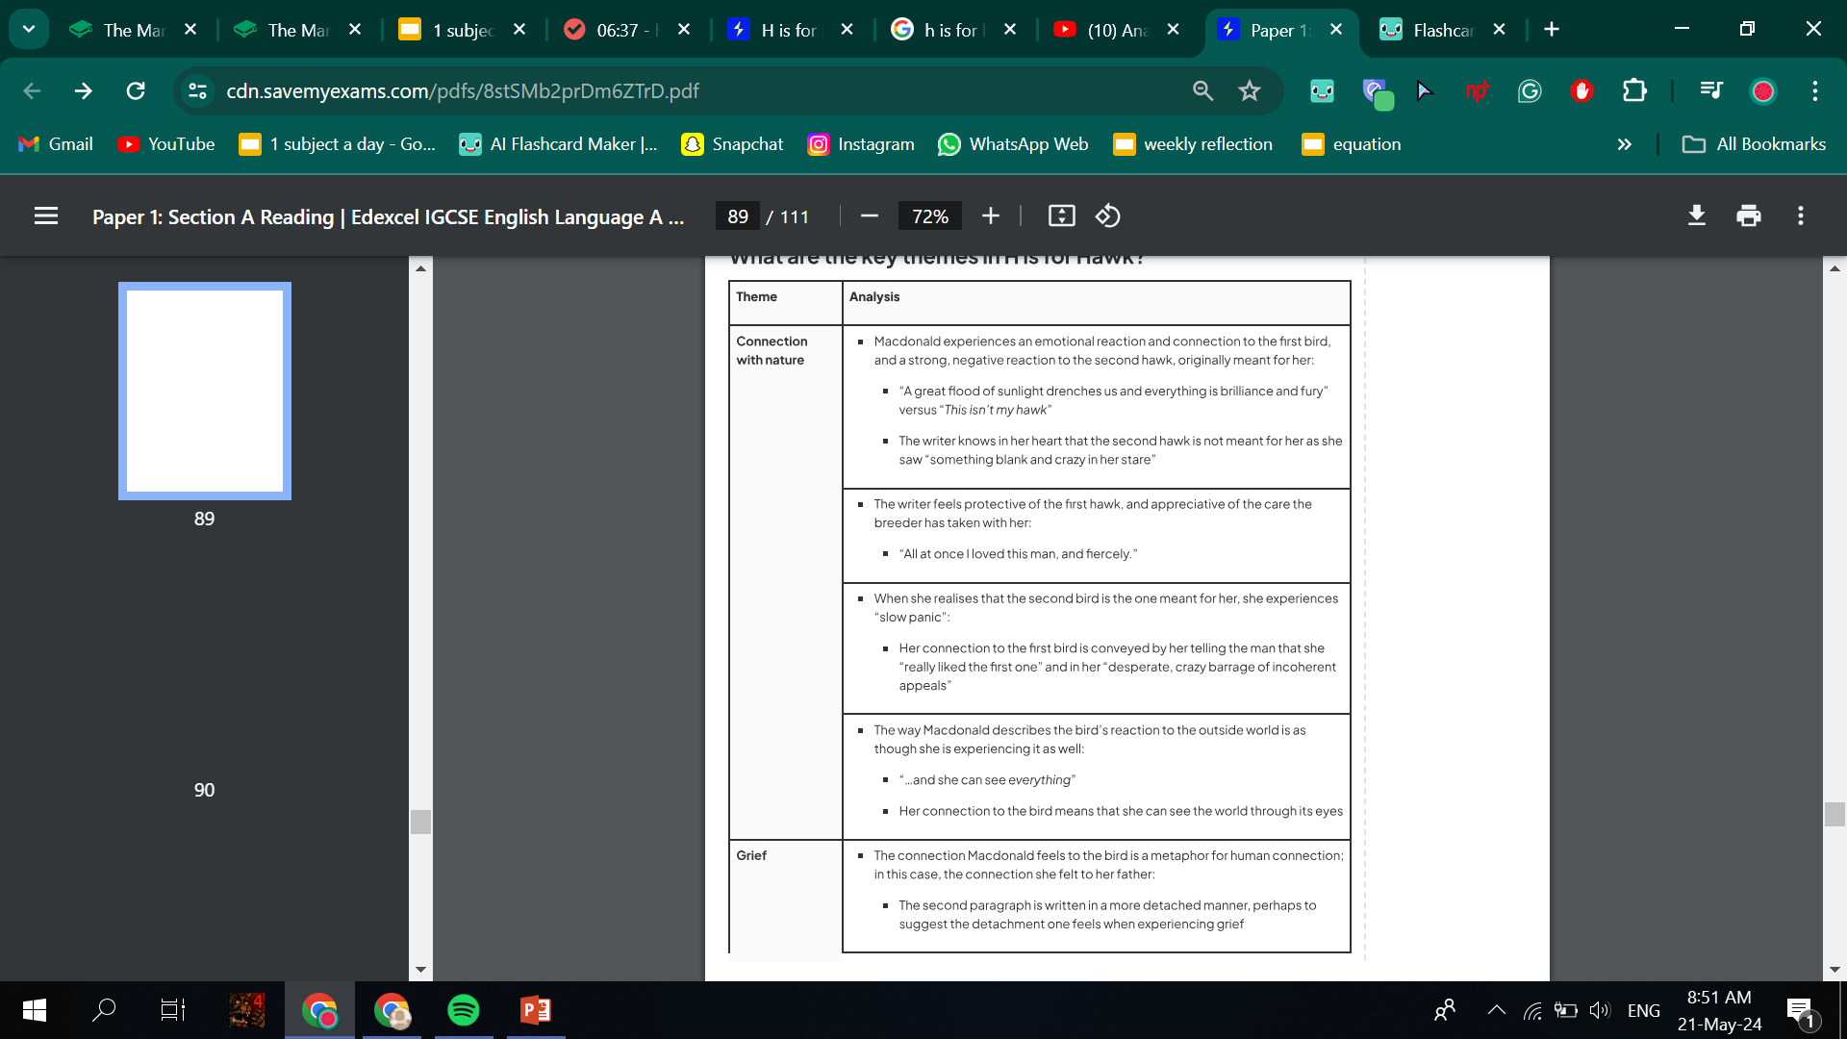Open Spotify from the taskbar

click(464, 1010)
